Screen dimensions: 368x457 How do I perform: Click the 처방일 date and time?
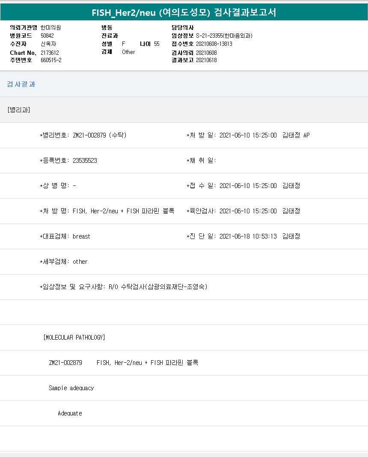pyautogui.click(x=248, y=135)
